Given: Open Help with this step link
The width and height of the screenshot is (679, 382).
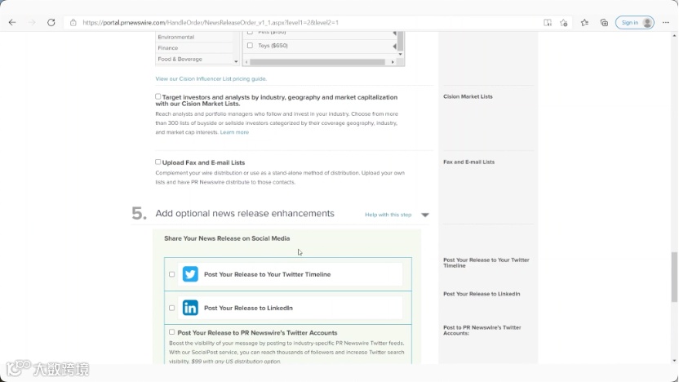Looking at the screenshot, I should pos(388,215).
